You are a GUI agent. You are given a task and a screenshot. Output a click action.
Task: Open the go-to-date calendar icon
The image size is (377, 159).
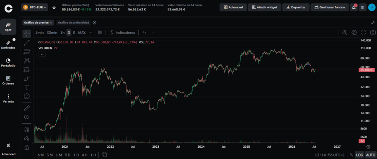pos(104,155)
